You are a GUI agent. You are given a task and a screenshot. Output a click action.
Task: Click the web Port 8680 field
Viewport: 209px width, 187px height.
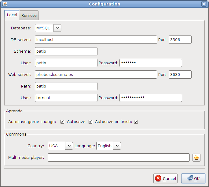coord(180,74)
